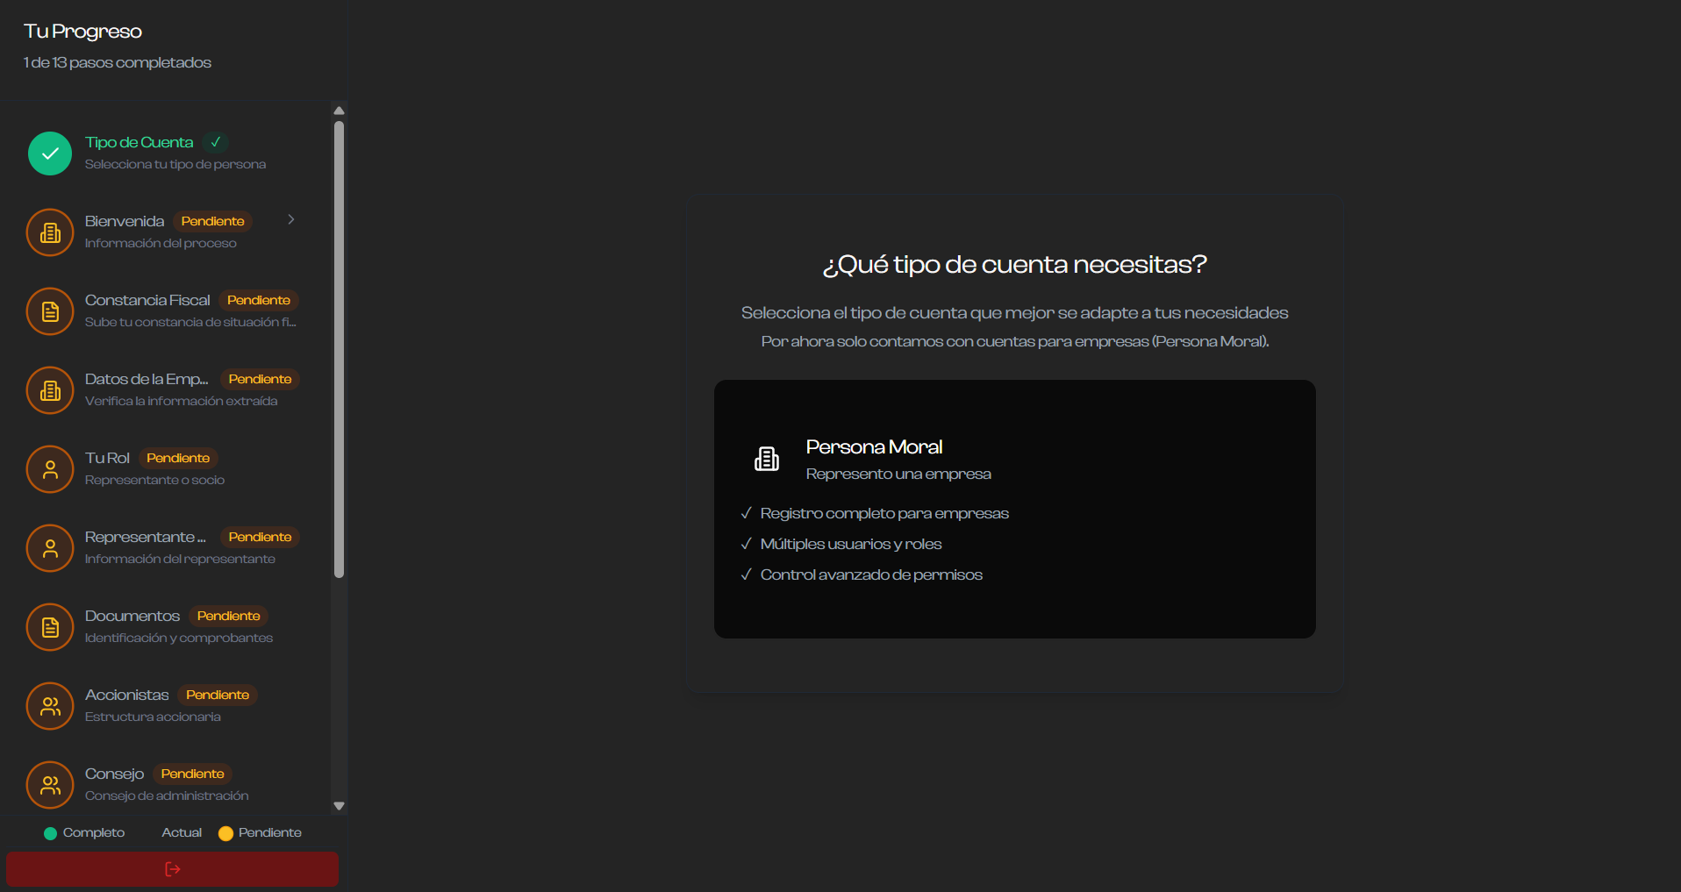Click Pendiente badge on Consejo
This screenshot has width=1681, height=892.
[x=193, y=774]
